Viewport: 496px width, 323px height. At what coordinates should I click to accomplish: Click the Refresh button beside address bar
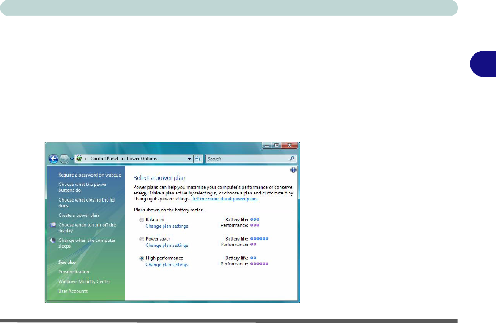point(198,159)
